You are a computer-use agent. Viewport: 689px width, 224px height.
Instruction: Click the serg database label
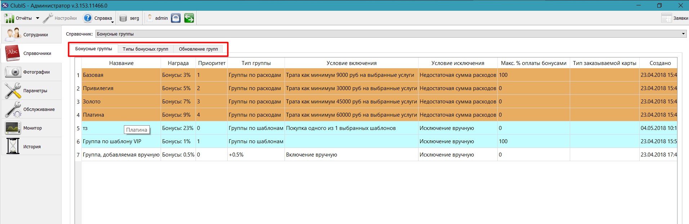[134, 18]
